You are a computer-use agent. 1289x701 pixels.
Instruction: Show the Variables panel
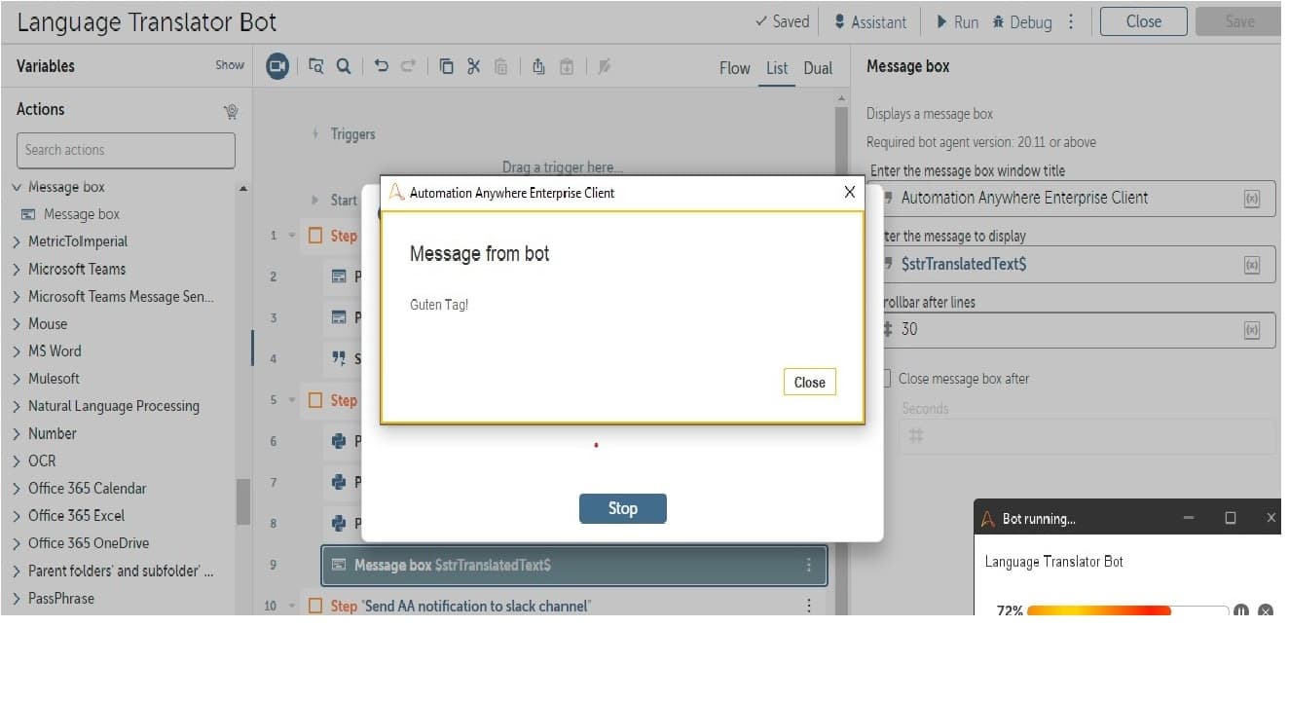point(230,65)
